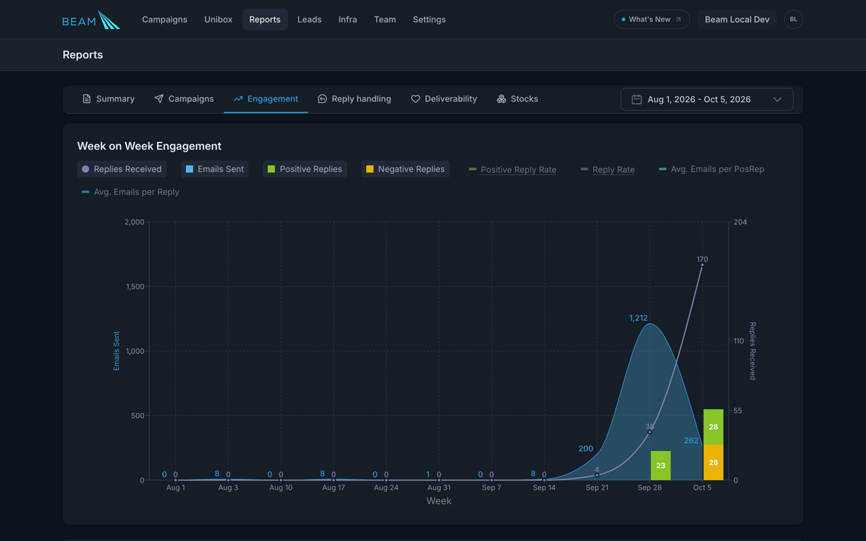The image size is (866, 541).
Task: Click the Engagement trend-line icon
Action: click(238, 99)
